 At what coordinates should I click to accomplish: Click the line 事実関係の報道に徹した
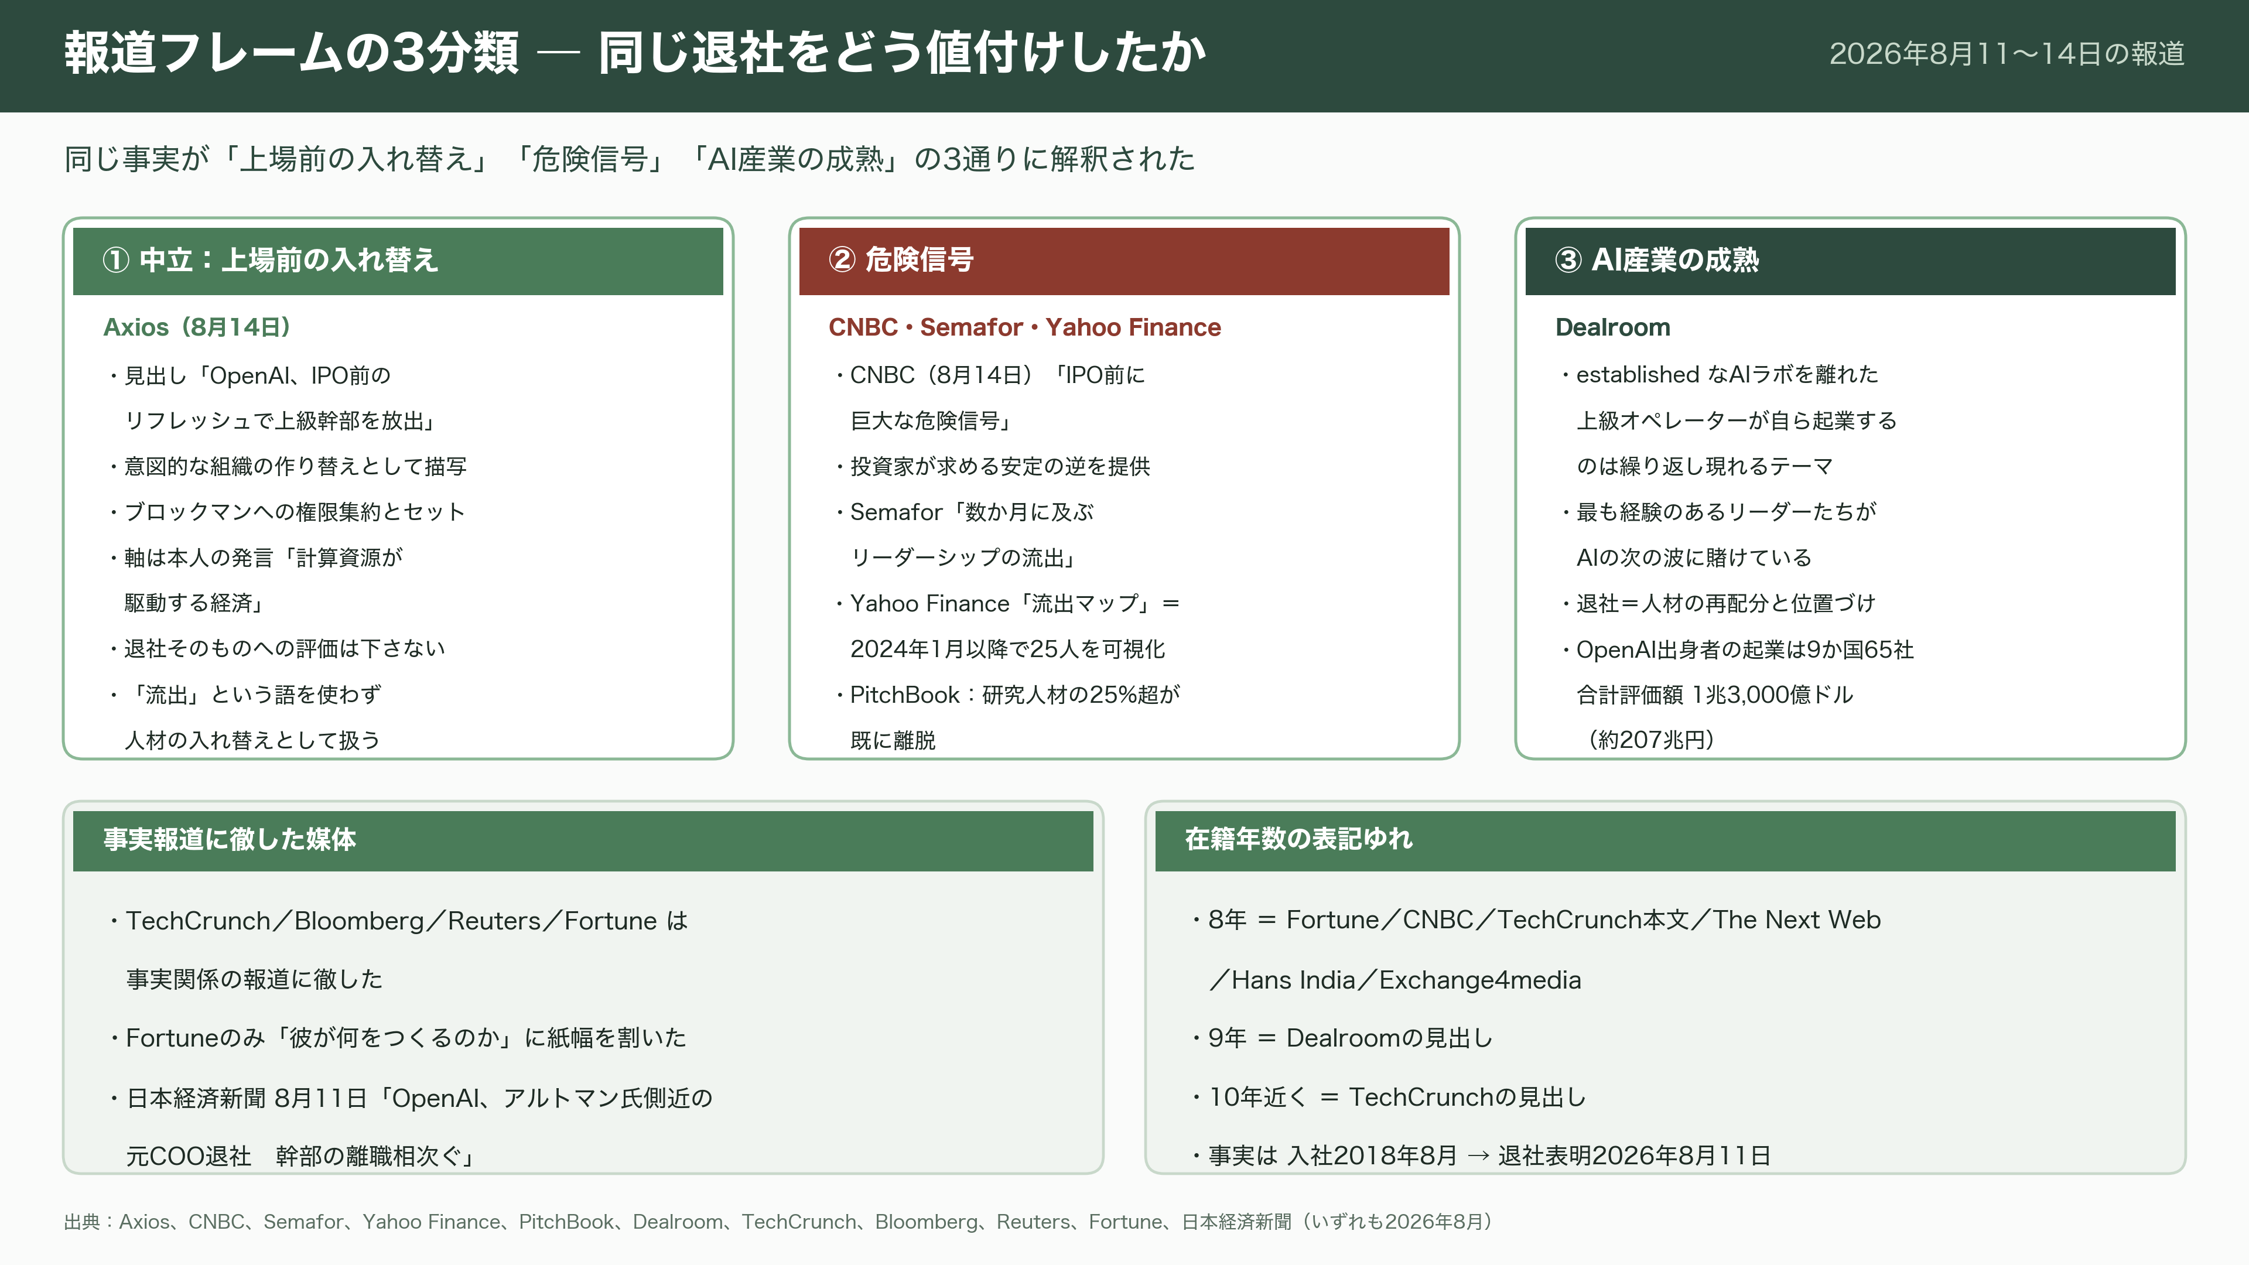254,979
